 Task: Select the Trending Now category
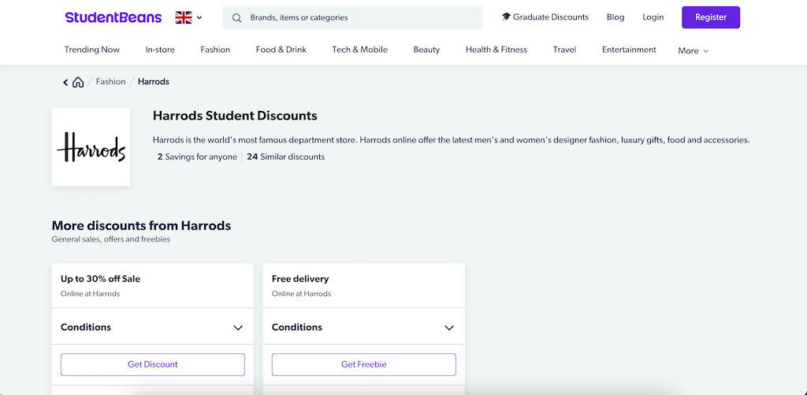pos(92,50)
